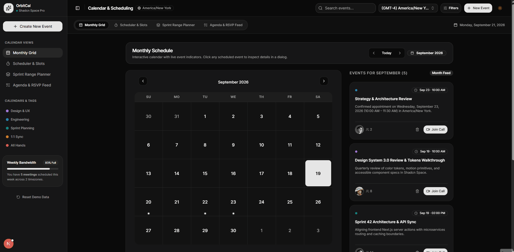Screen dimensions: 514x252
Task: Select Monthly Grid in the sidebar
Action: coord(33,53)
